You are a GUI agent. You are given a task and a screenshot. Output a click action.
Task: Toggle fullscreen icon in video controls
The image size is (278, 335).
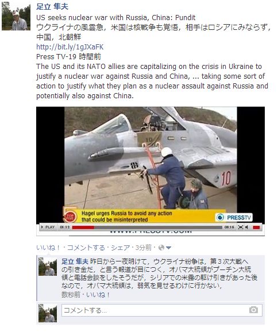241,227
